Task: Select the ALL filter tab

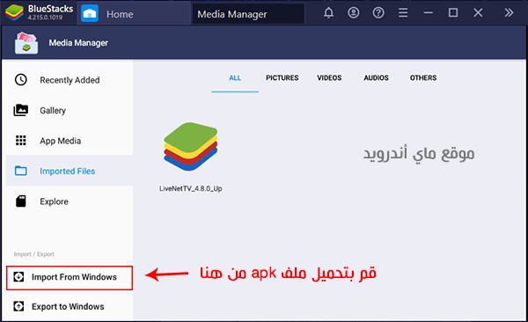Action: (235, 77)
